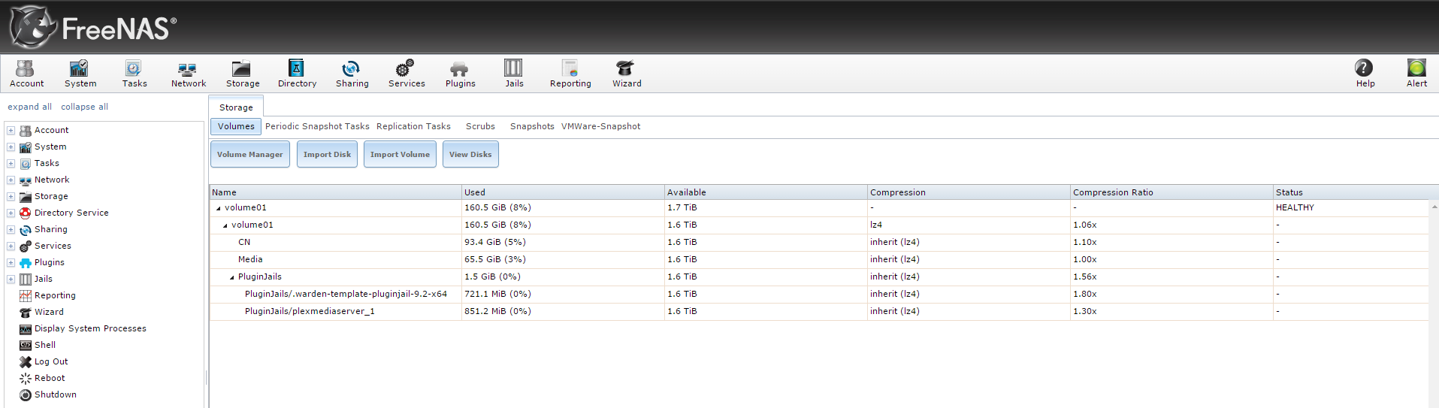Click collapse all link
This screenshot has width=1439, height=408.
84,107
